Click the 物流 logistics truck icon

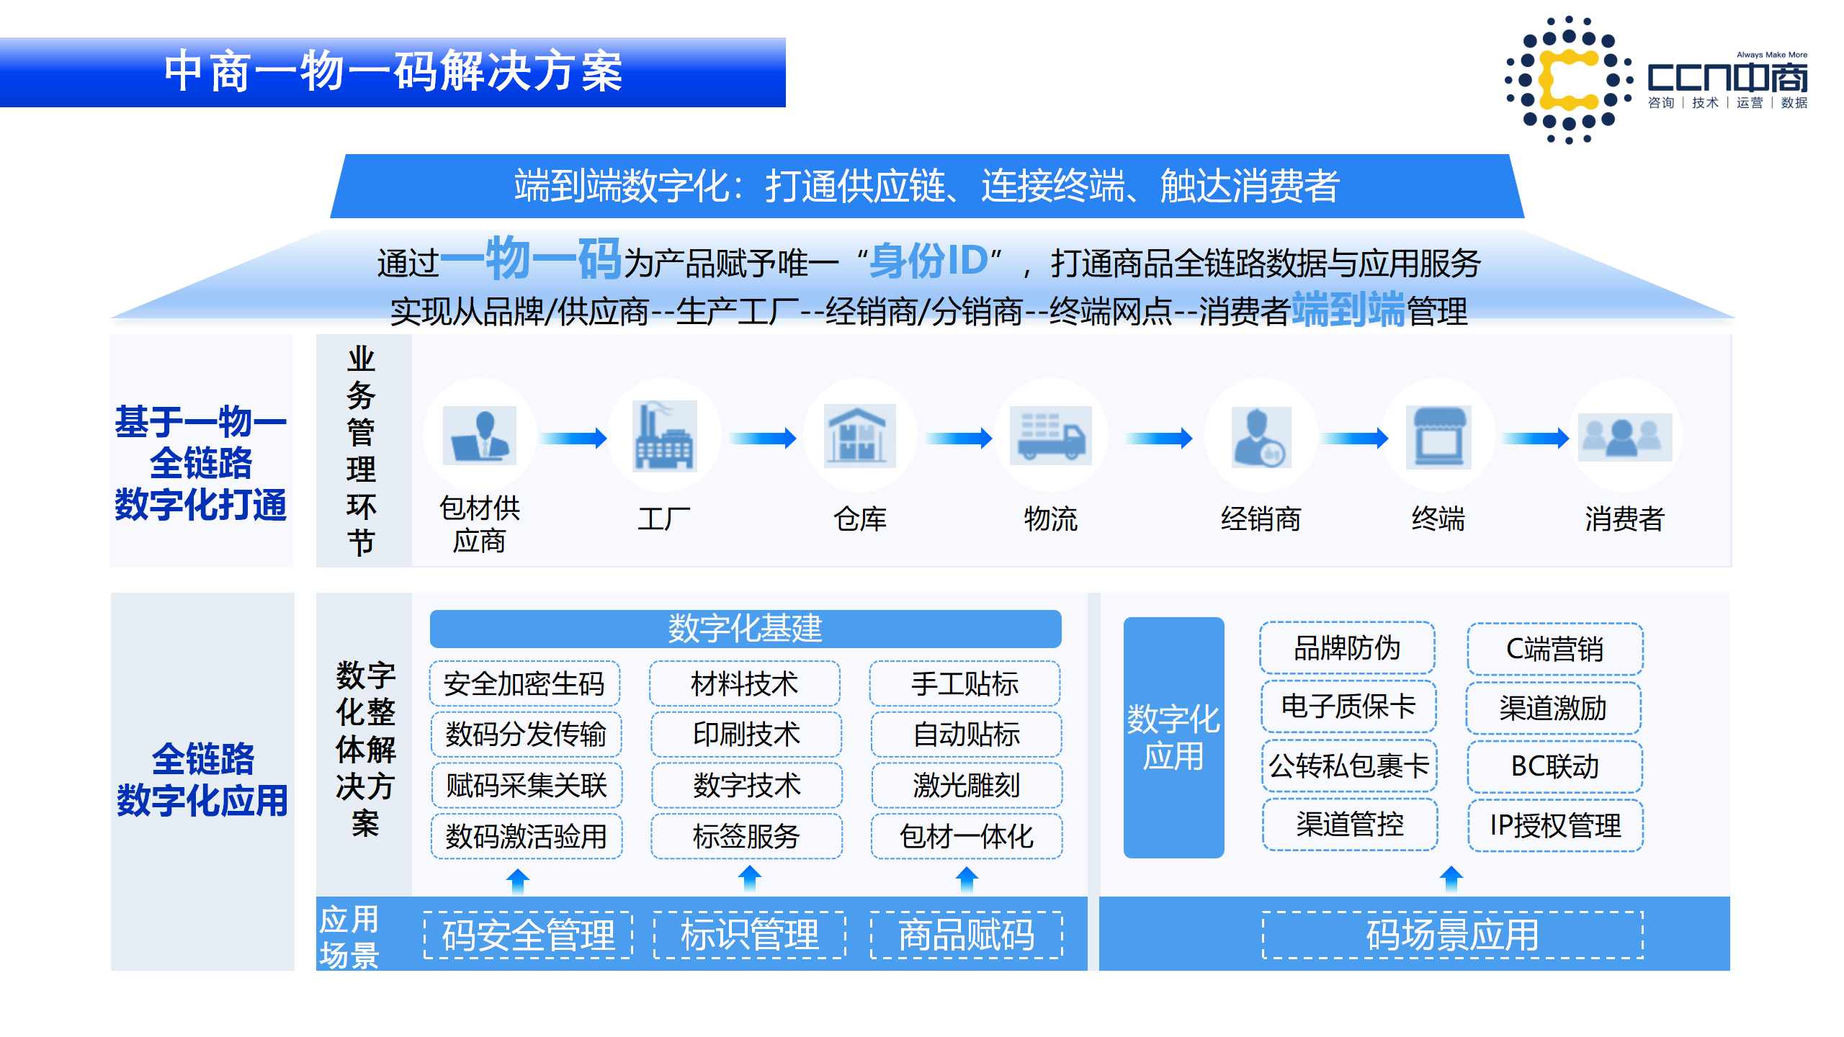click(x=1052, y=437)
